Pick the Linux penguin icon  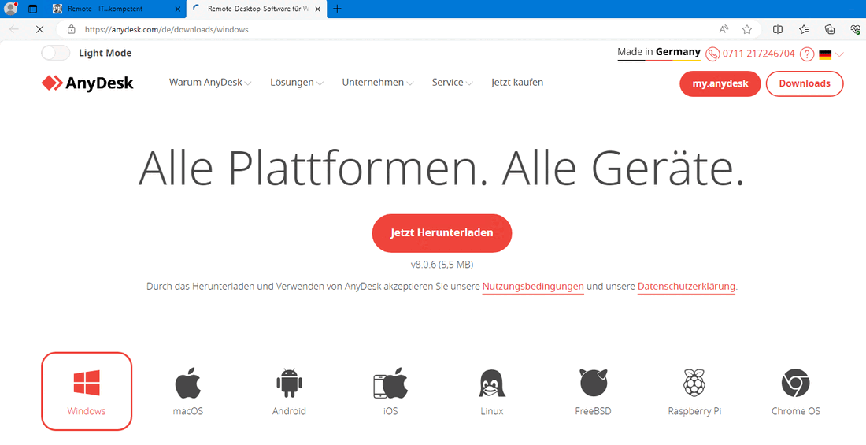click(491, 384)
